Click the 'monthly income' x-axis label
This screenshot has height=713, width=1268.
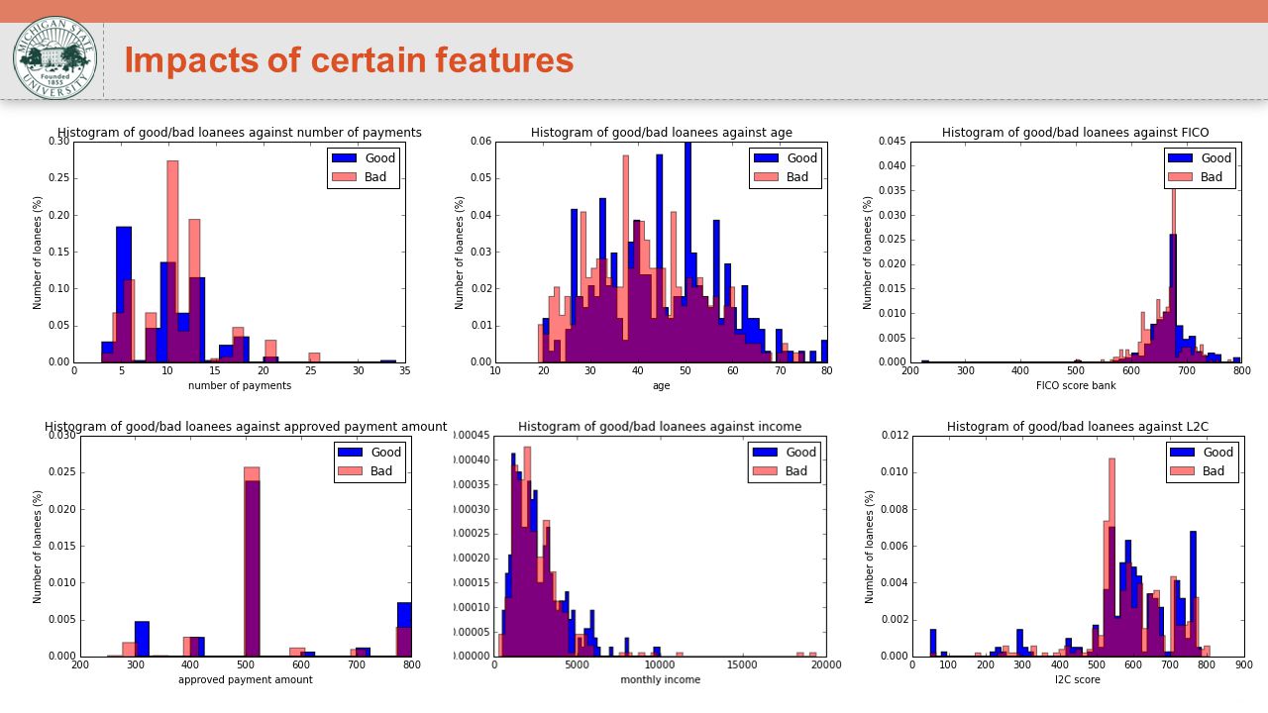(660, 680)
